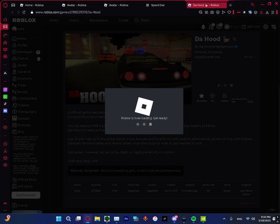Follow the Da Hood experience
This screenshot has height=224, width=280.
pos(225,97)
